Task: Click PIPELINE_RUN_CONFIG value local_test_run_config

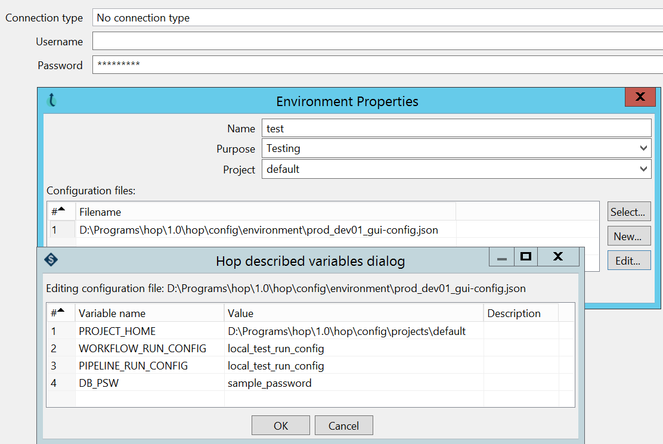Action: click(x=354, y=365)
